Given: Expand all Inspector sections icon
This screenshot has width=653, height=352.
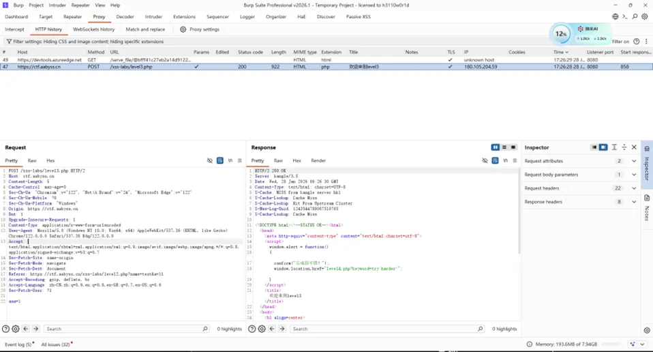Looking at the screenshot, I should [614, 147].
